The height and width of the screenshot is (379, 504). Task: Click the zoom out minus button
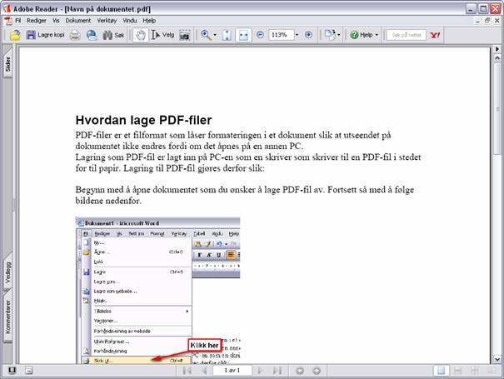[260, 35]
